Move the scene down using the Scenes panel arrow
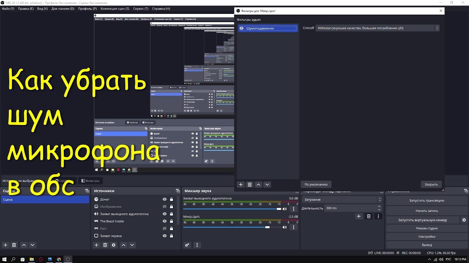The height and width of the screenshot is (263, 469). (32, 245)
